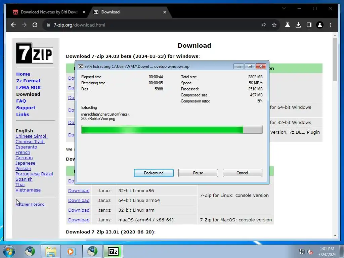
Task: Reload the 7-zip download page
Action: (35, 25)
